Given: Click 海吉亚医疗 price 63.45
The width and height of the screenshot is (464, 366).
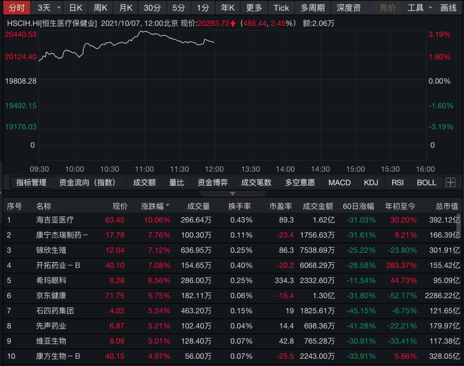Looking at the screenshot, I should [115, 220].
